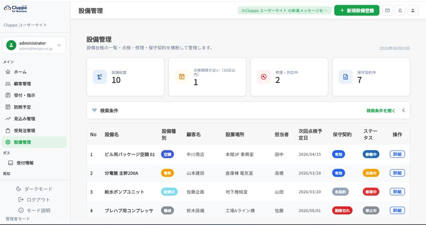426x225 pixels.
Task: Switch to ダークモード
Action: pyautogui.click(x=34, y=189)
